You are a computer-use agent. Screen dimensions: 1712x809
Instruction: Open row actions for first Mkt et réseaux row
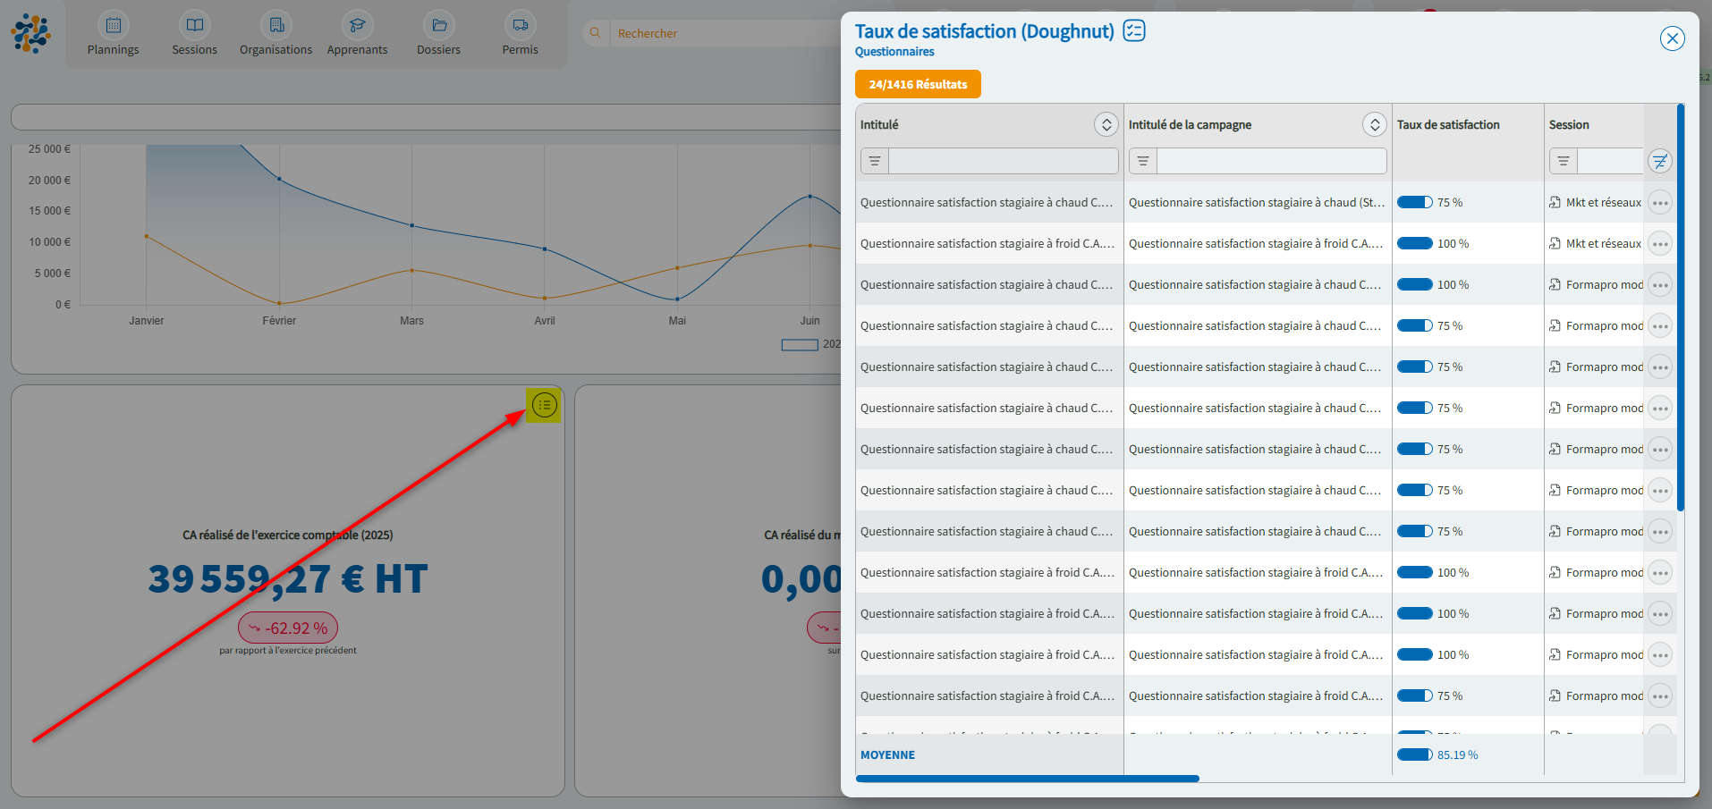pyautogui.click(x=1659, y=203)
